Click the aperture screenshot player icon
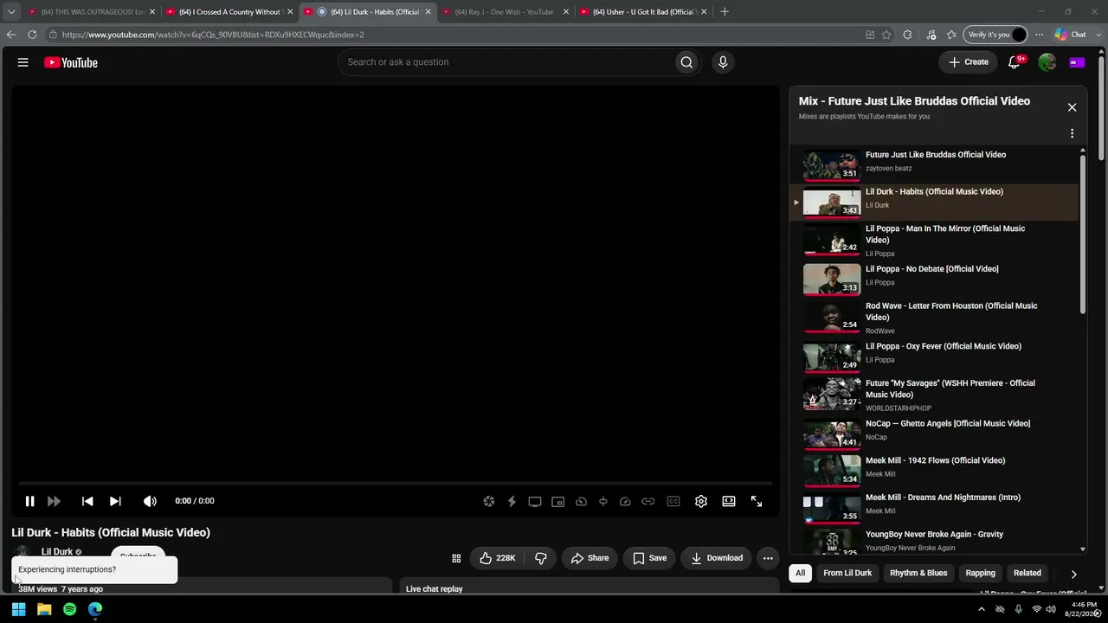The height and width of the screenshot is (623, 1108). coord(489,502)
